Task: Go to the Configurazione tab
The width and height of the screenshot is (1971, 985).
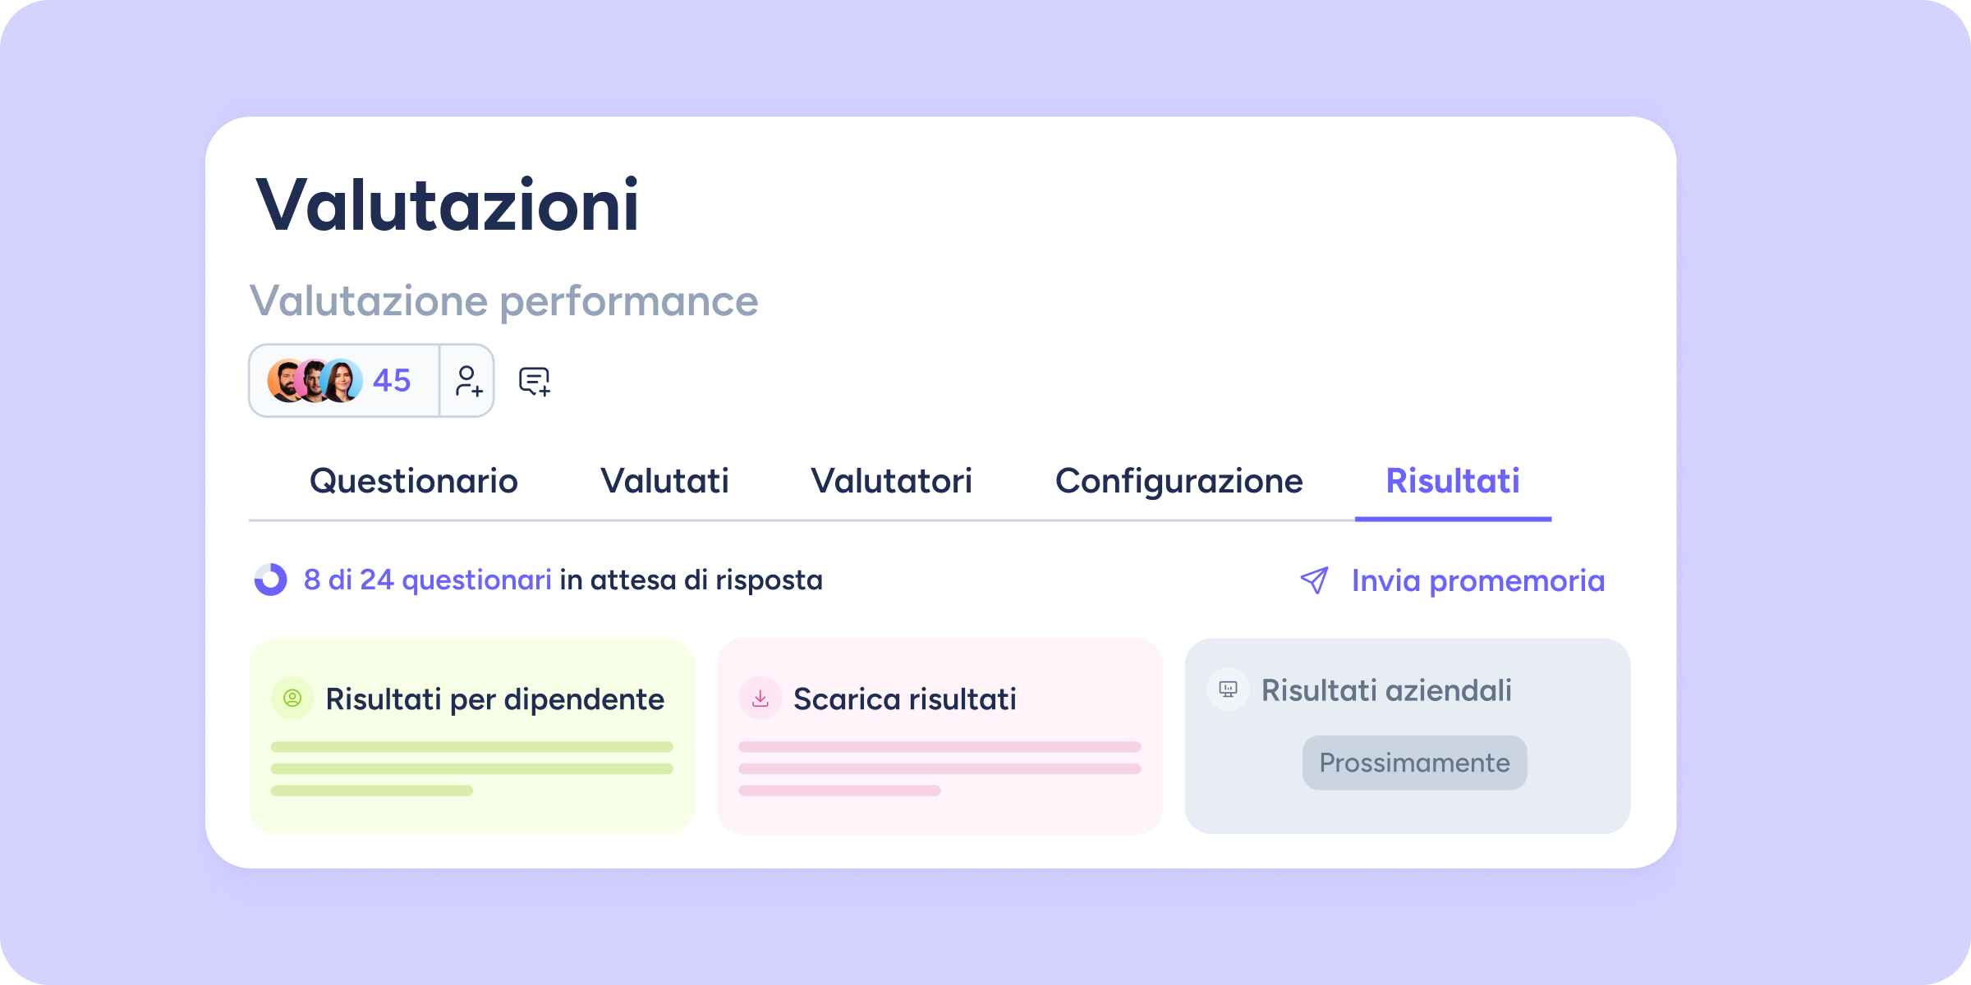Action: coord(1178,481)
